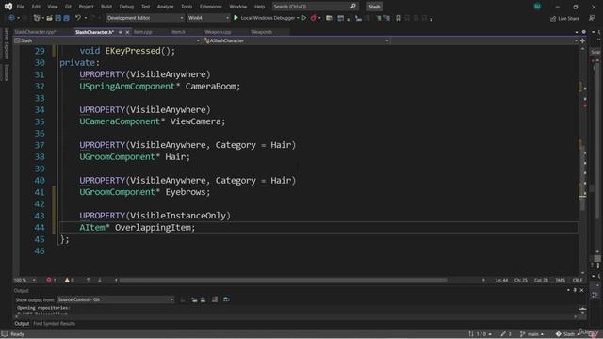Click the main git branch indicator
The height and width of the screenshot is (339, 603).
531,334
